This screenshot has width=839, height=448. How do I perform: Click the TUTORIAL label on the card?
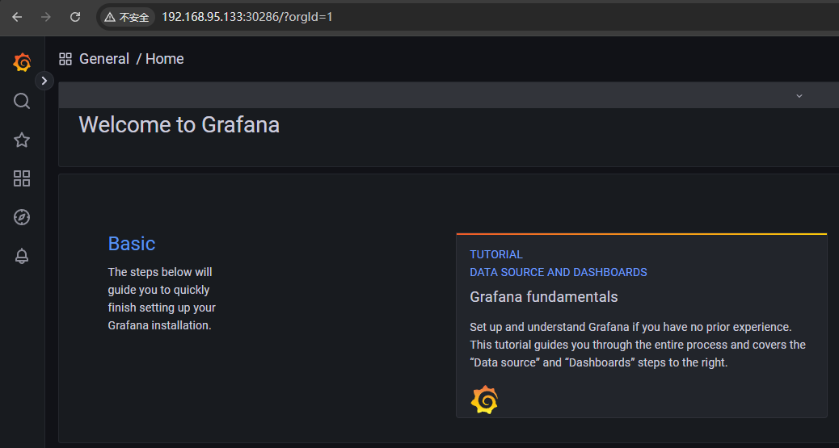pos(496,254)
